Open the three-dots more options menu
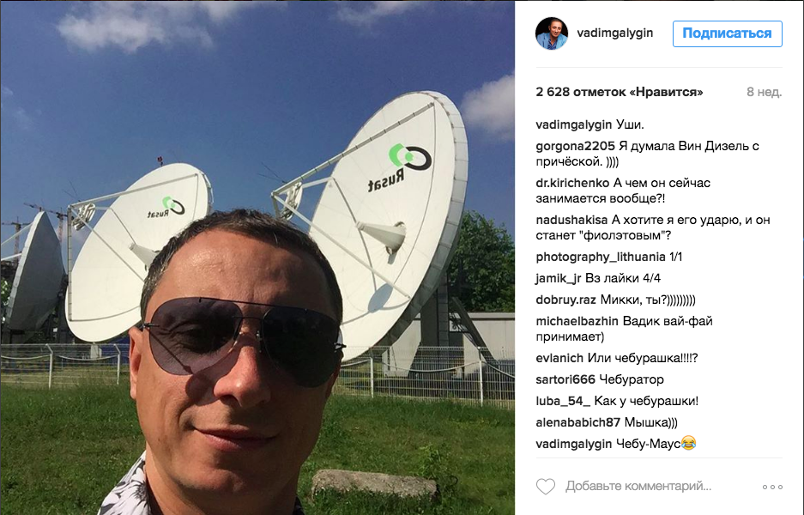This screenshot has height=515, width=804. (x=772, y=487)
